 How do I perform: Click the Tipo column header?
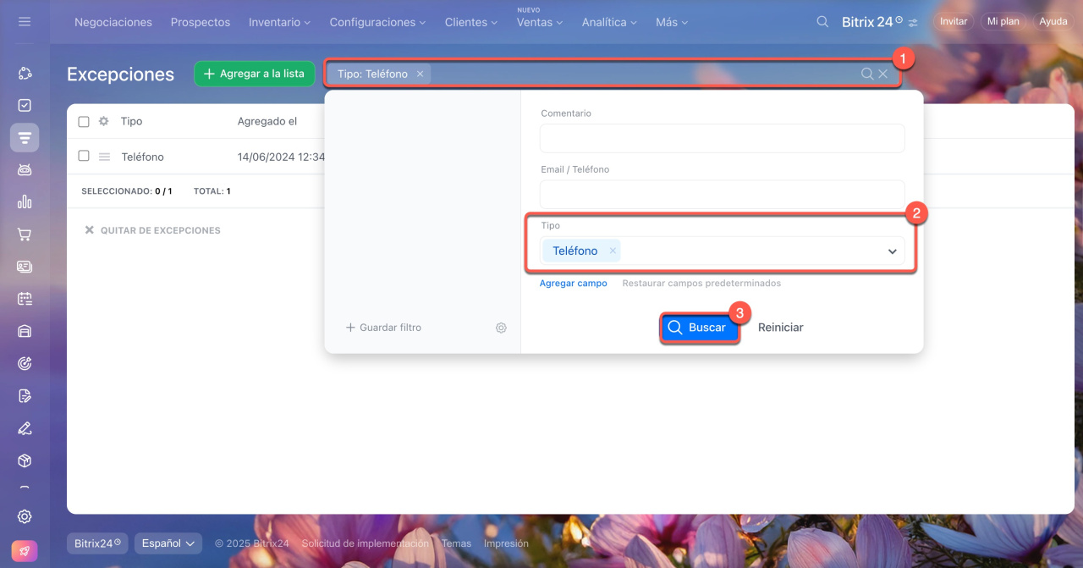(x=131, y=121)
